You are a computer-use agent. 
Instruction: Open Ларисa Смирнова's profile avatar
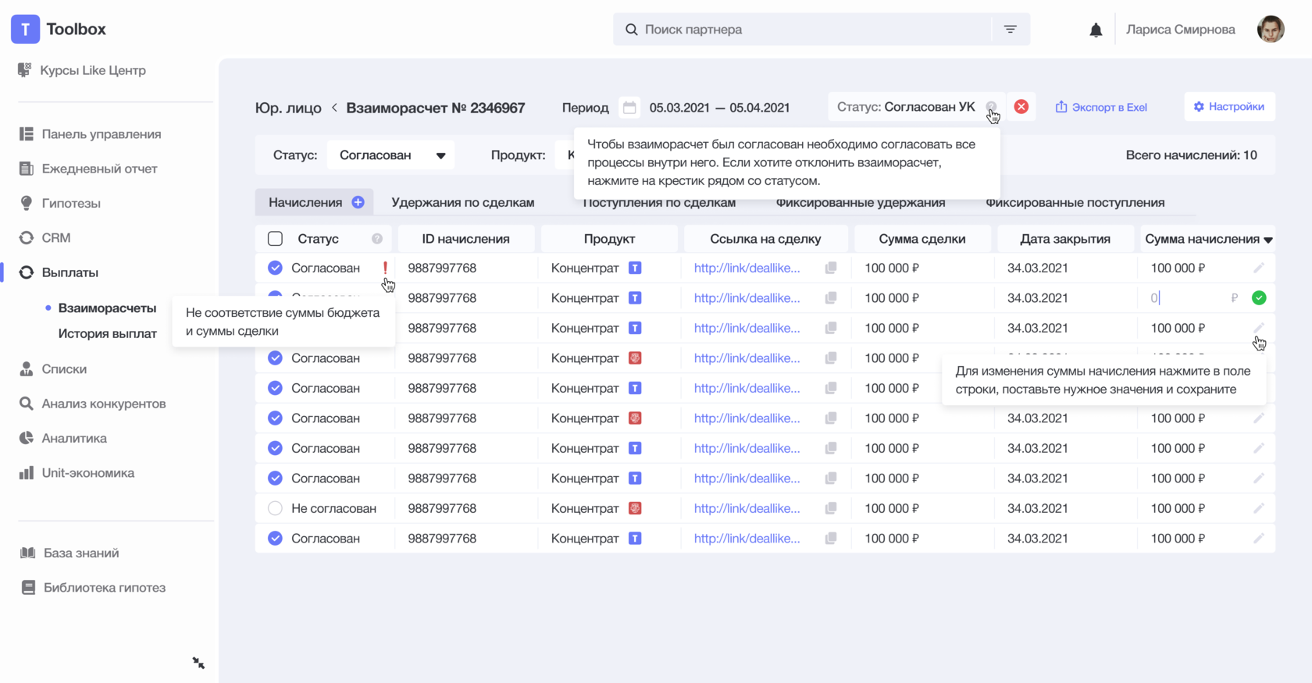coord(1271,30)
